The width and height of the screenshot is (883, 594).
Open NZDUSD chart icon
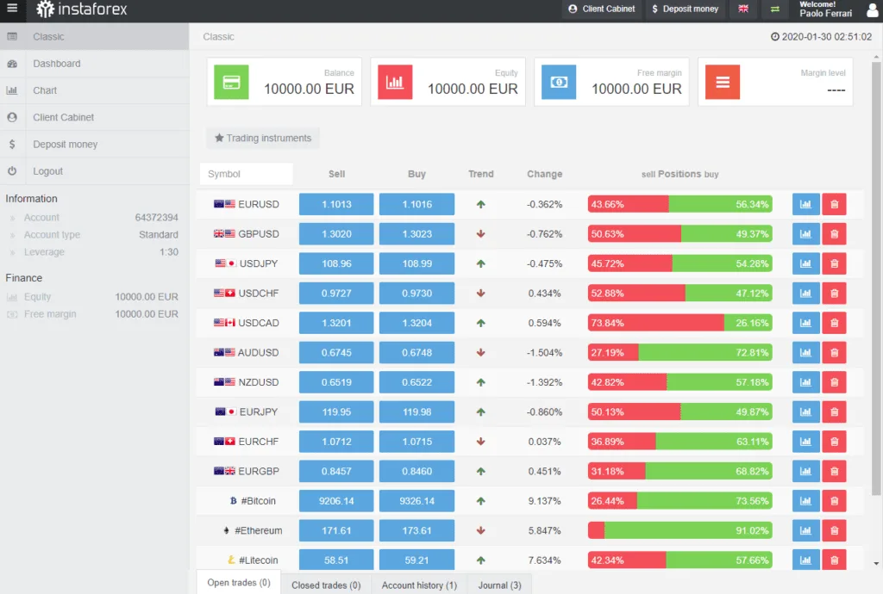coord(805,382)
